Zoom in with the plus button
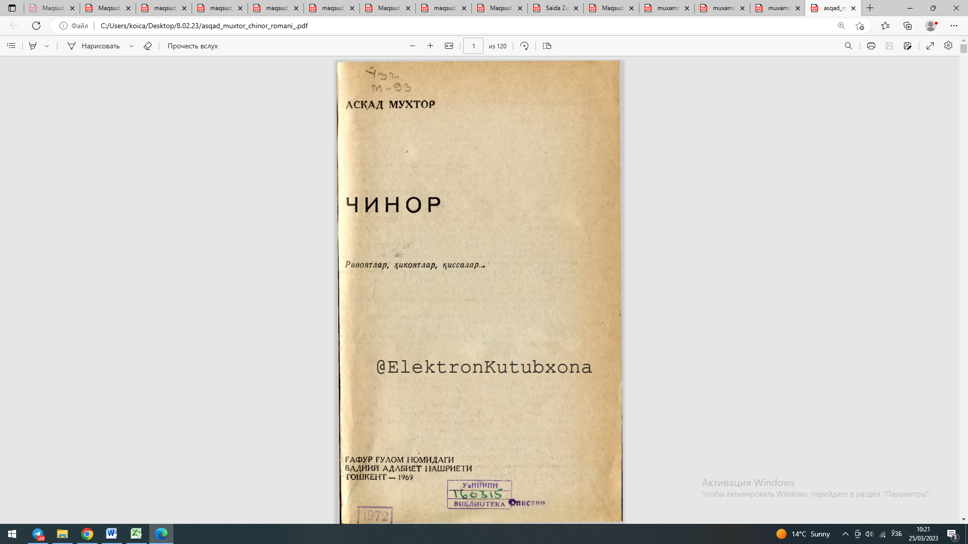 click(430, 46)
